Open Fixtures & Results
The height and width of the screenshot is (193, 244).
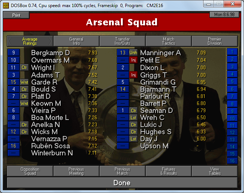(x=168, y=171)
